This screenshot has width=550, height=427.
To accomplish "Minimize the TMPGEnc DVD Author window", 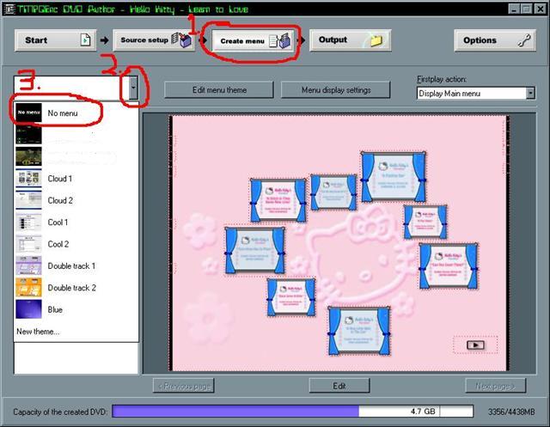I will pos(514,9).
